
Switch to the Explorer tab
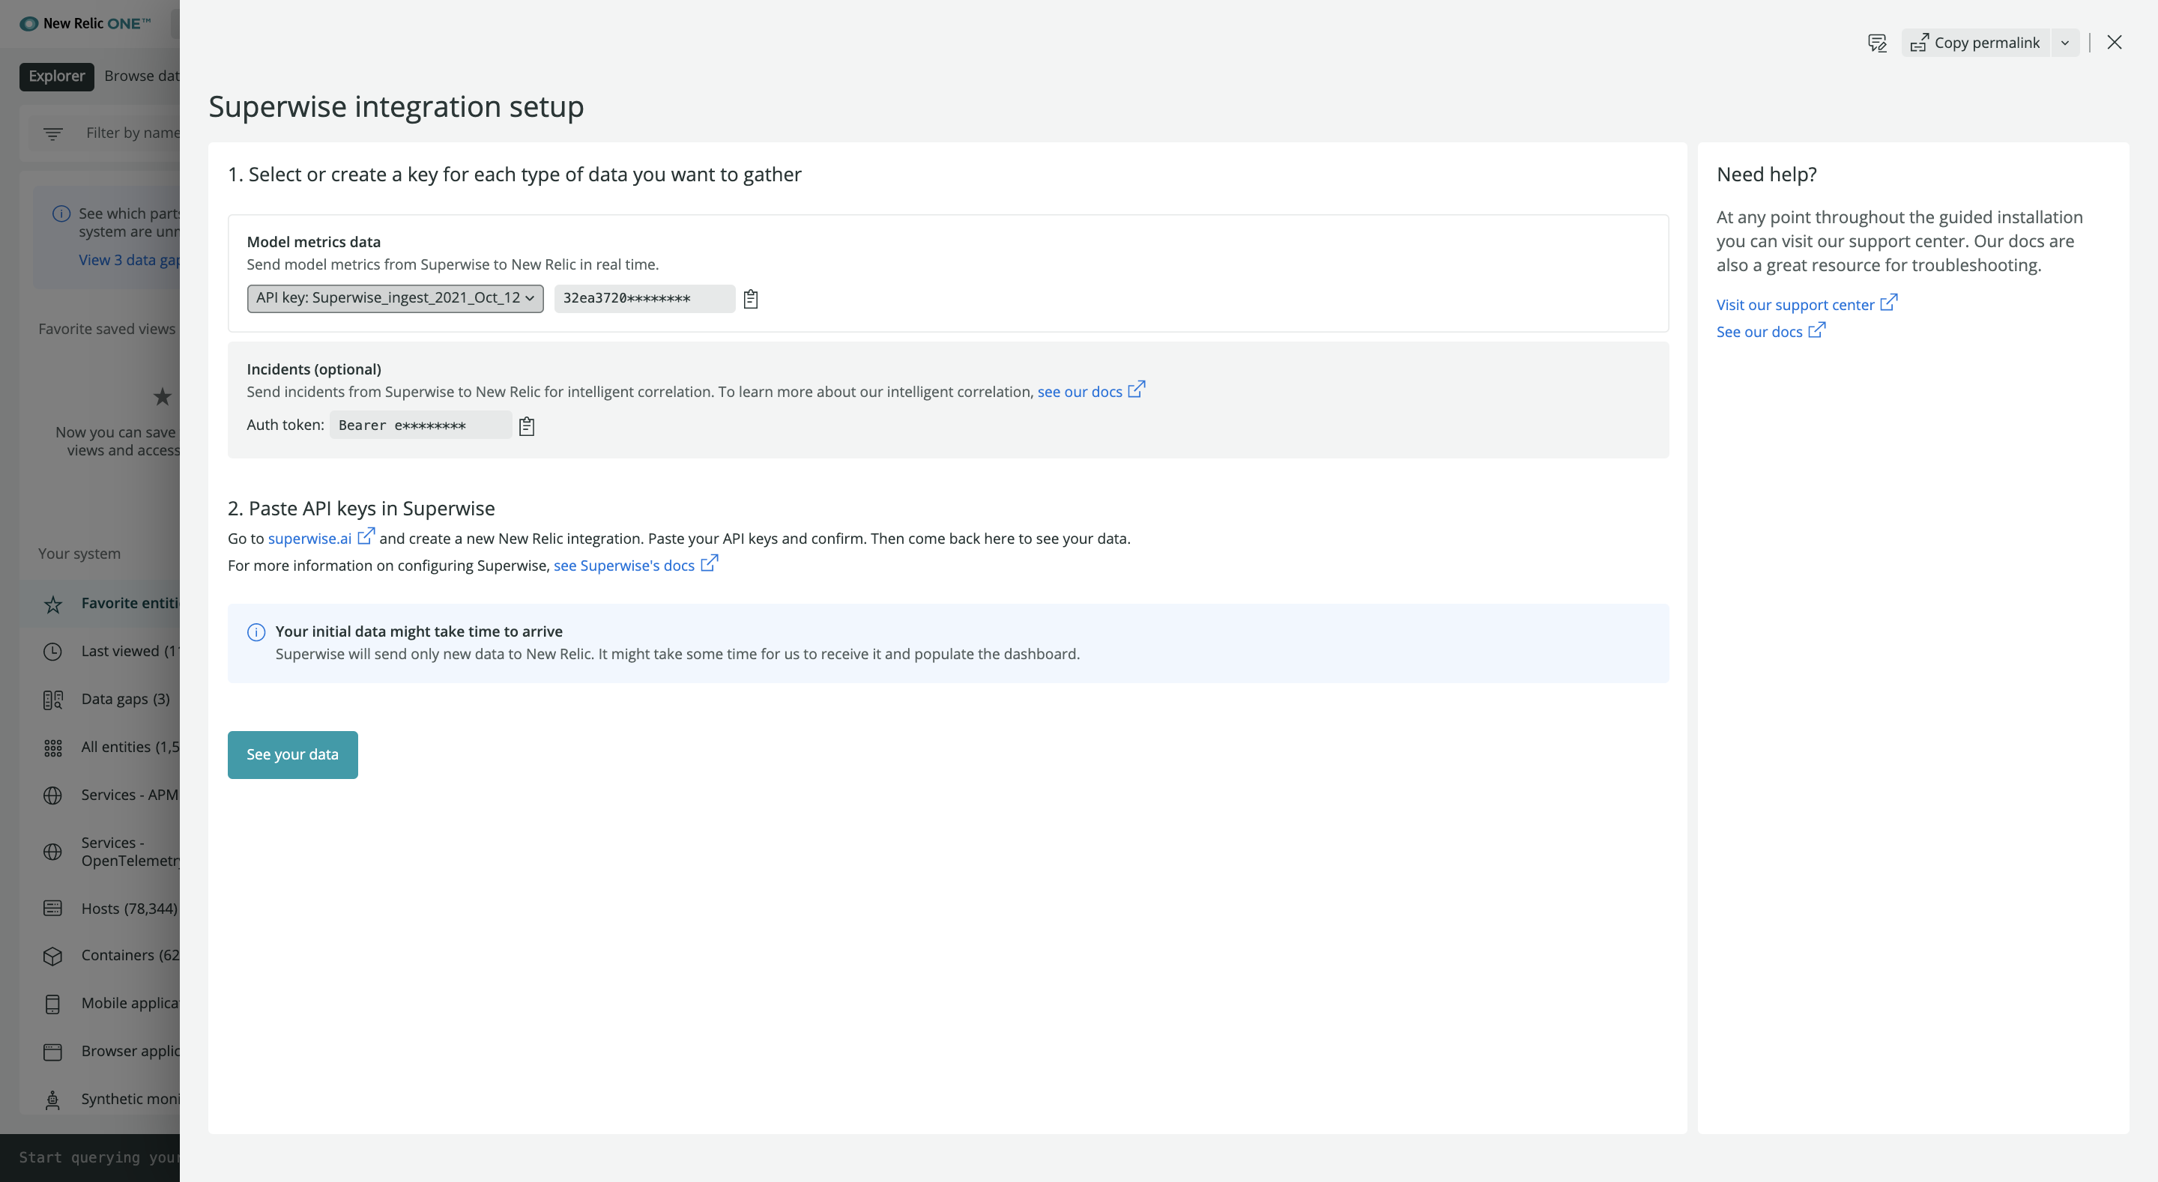[56, 76]
